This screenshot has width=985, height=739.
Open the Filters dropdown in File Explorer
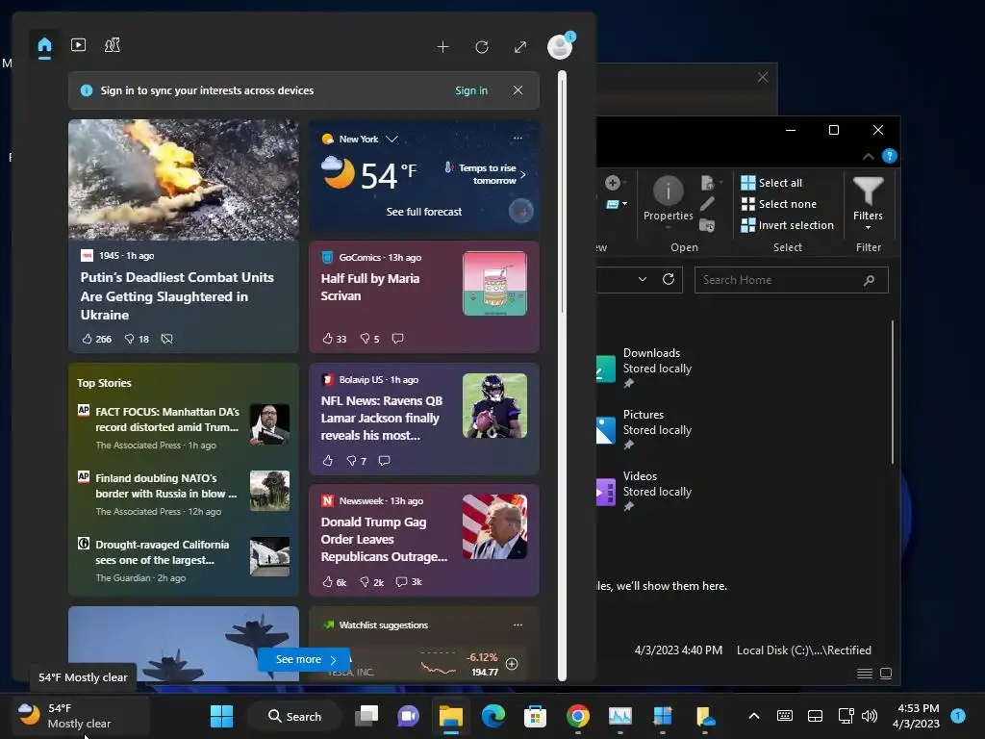868,202
